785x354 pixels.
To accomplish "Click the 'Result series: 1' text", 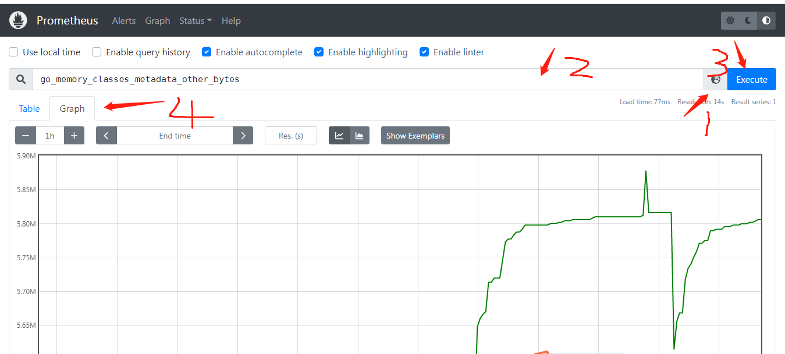I will click(x=754, y=102).
